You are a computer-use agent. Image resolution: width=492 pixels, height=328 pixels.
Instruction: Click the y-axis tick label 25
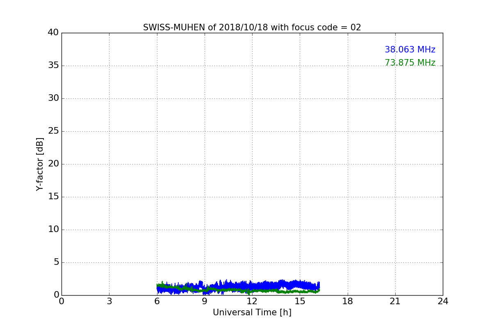[53, 131]
